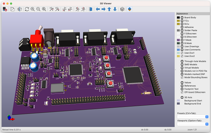Hide the Values text eye toggle
This screenshot has height=133, width=211.
(x=182, y=83)
